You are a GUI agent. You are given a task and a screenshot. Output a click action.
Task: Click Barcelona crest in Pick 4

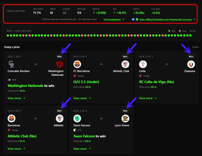pos(12,118)
